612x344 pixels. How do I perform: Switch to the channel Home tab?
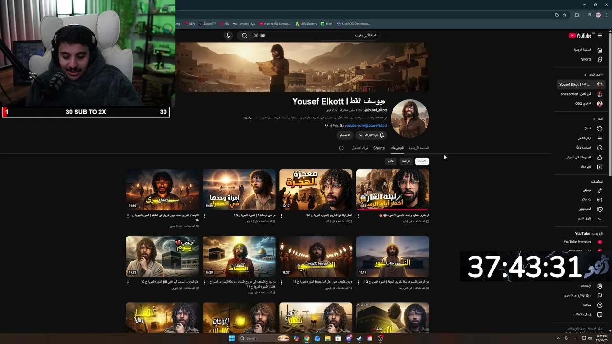(x=419, y=148)
